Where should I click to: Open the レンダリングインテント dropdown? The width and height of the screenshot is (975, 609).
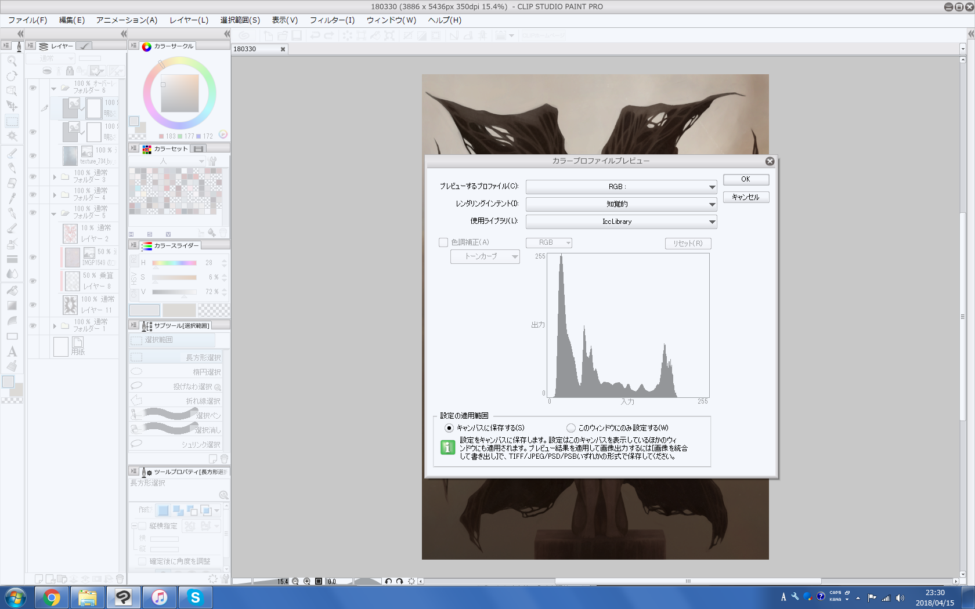pos(621,204)
